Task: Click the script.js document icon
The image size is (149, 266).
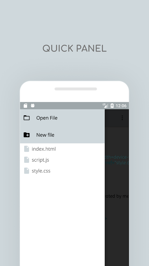Action: (26, 160)
